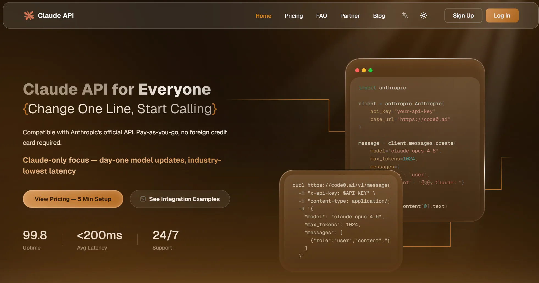The image size is (539, 283).
Task: Click the 'Compatible with Anthropic's official API' paragraph
Action: click(125, 137)
